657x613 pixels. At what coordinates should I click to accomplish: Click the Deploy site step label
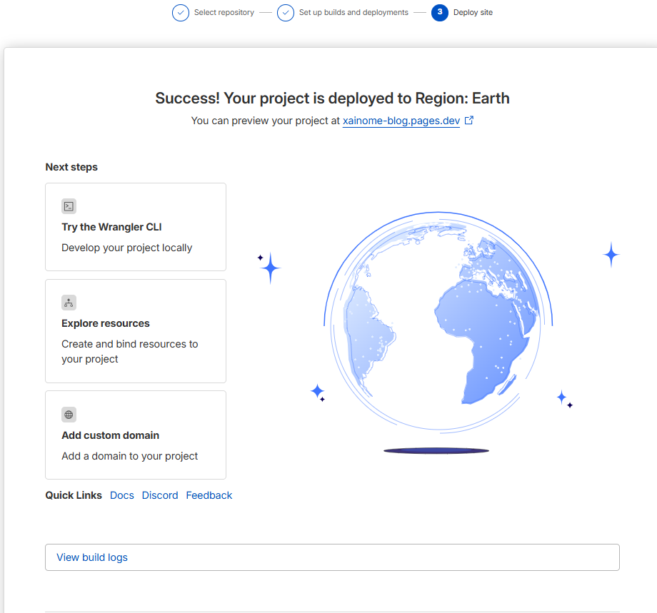pyautogui.click(x=473, y=13)
